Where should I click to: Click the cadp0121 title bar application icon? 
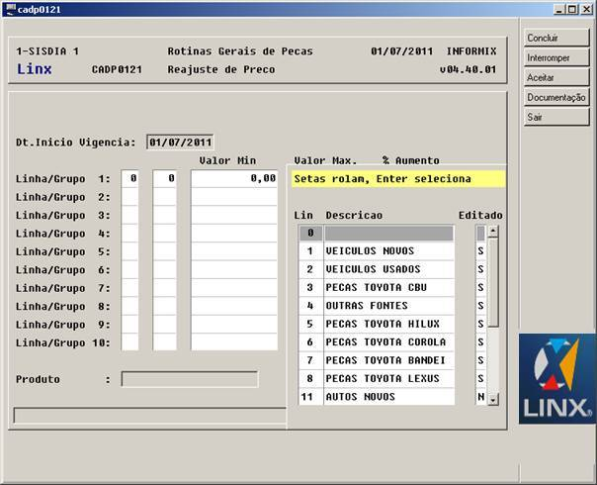coord(10,9)
